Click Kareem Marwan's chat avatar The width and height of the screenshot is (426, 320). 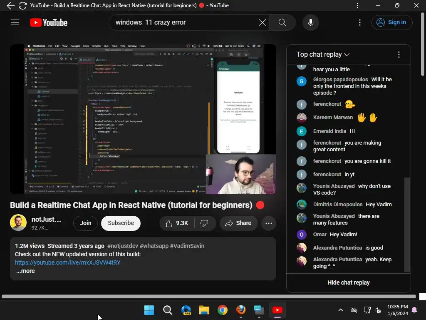pyautogui.click(x=301, y=117)
